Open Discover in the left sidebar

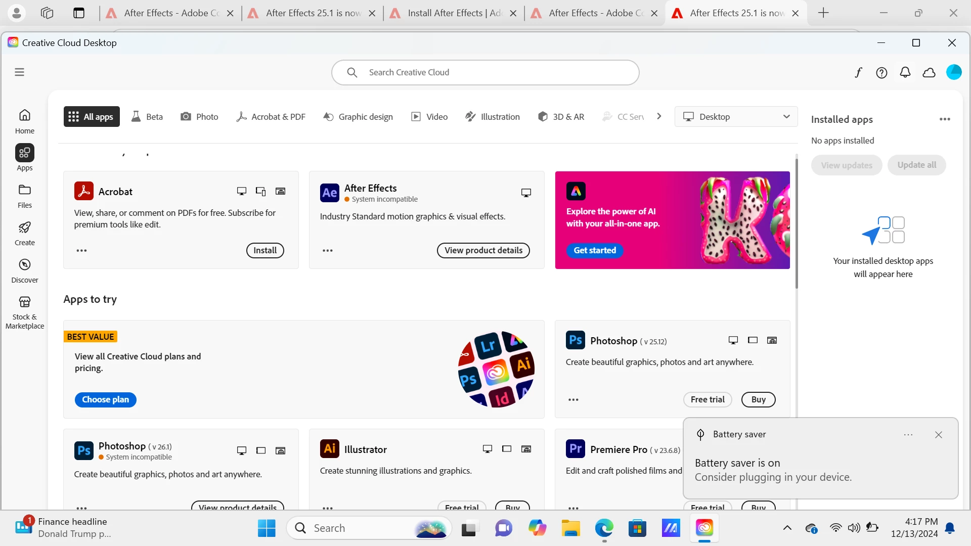(24, 271)
